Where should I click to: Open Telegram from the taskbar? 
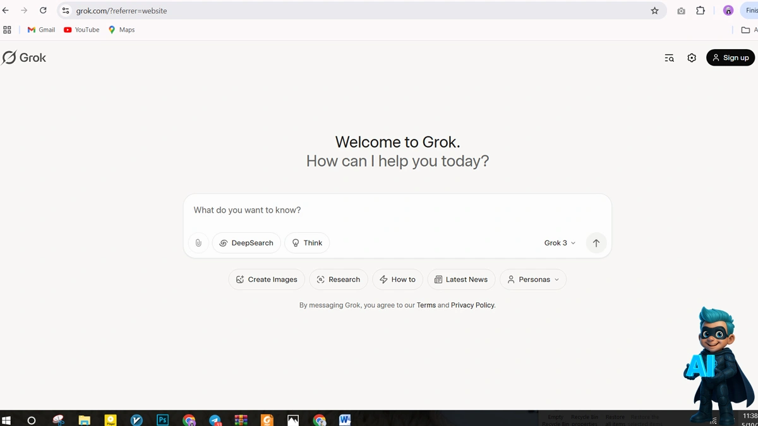click(x=215, y=420)
